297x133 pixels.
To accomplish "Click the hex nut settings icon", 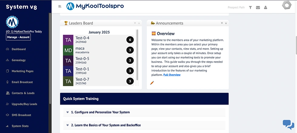I will 286,6.
